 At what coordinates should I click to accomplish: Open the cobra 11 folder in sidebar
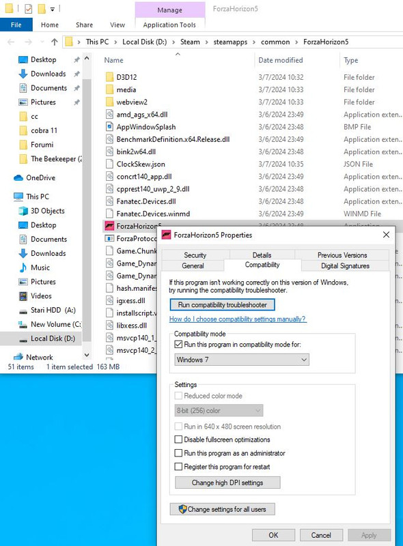(44, 130)
